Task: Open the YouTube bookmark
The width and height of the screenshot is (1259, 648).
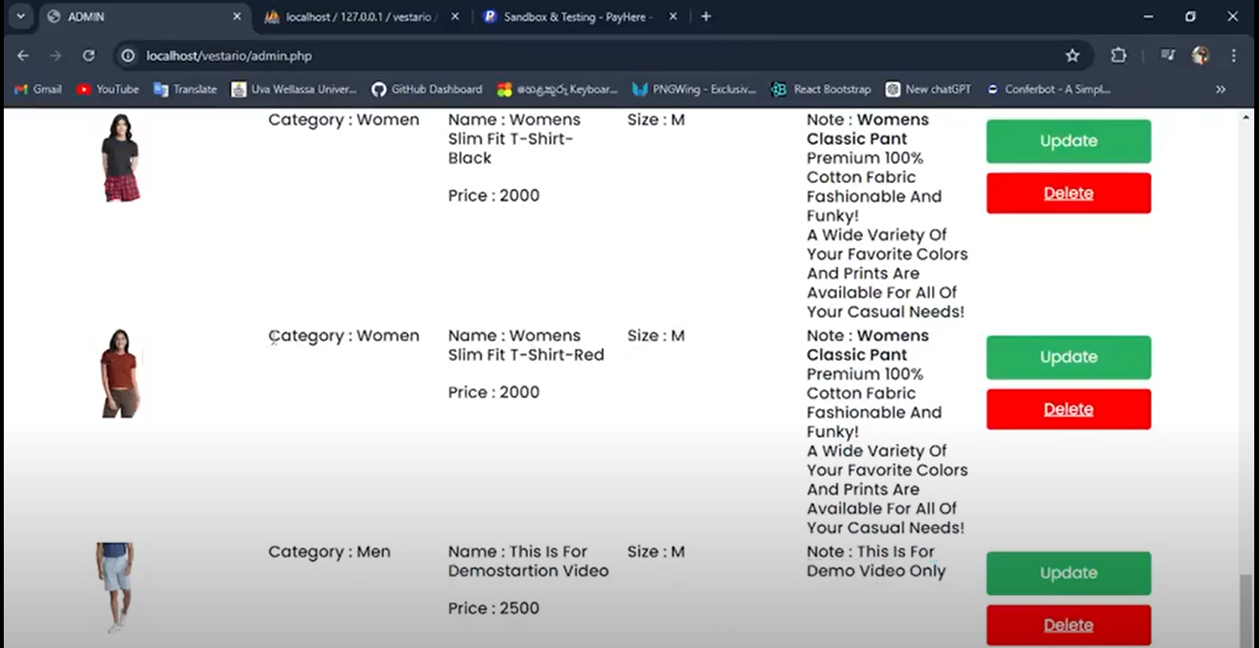Action: pos(107,89)
